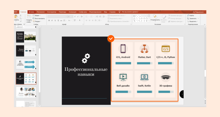Switch to the Вставка ribbon tab

click(x=31, y=12)
